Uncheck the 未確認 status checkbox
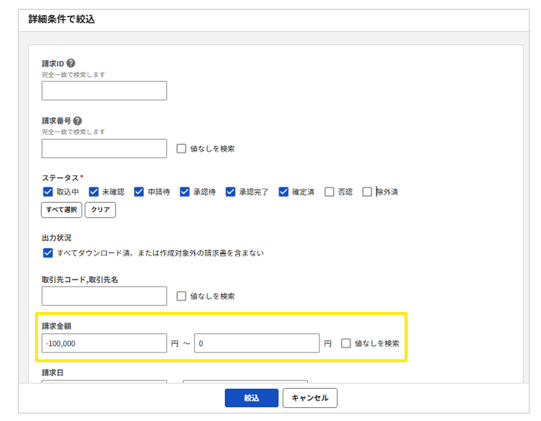 (x=94, y=192)
